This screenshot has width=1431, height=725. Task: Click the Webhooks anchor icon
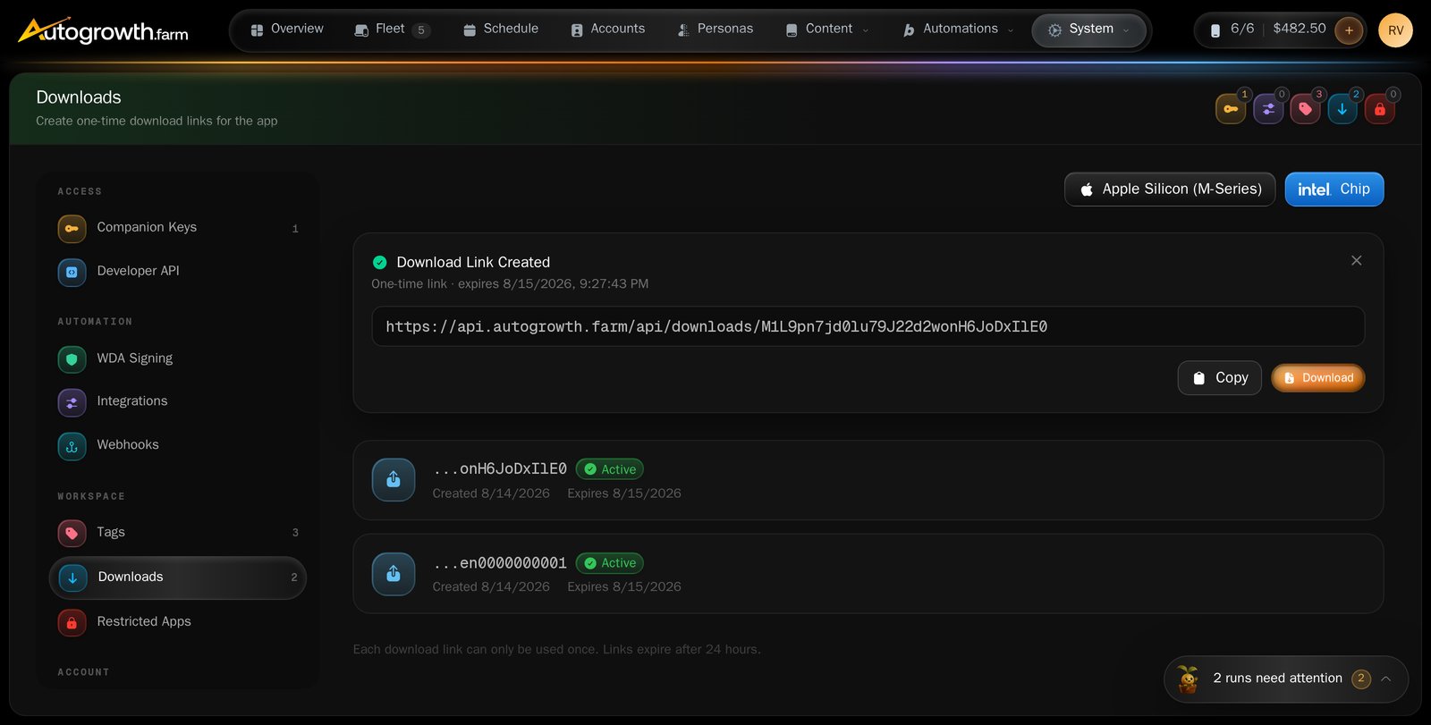pos(72,446)
